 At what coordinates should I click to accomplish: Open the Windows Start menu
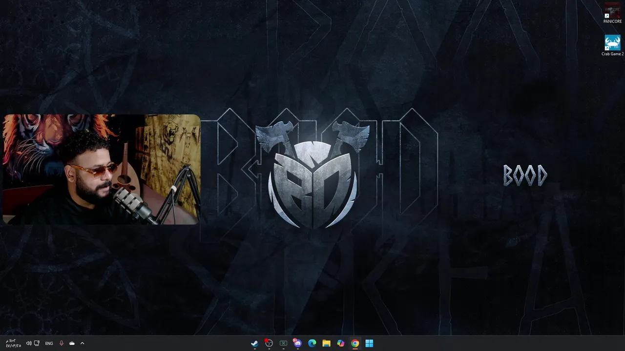pyautogui.click(x=369, y=343)
